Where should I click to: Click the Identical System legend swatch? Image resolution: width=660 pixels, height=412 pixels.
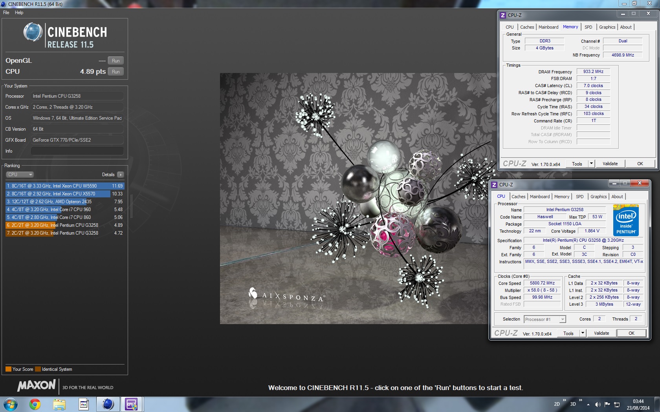38,369
